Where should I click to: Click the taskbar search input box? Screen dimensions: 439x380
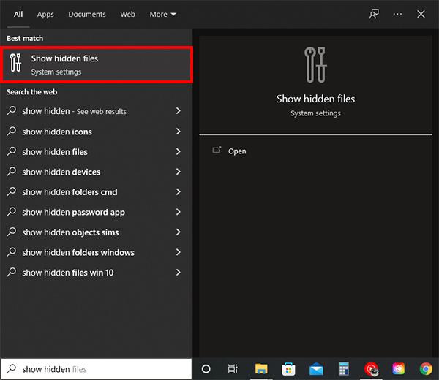coord(97,369)
